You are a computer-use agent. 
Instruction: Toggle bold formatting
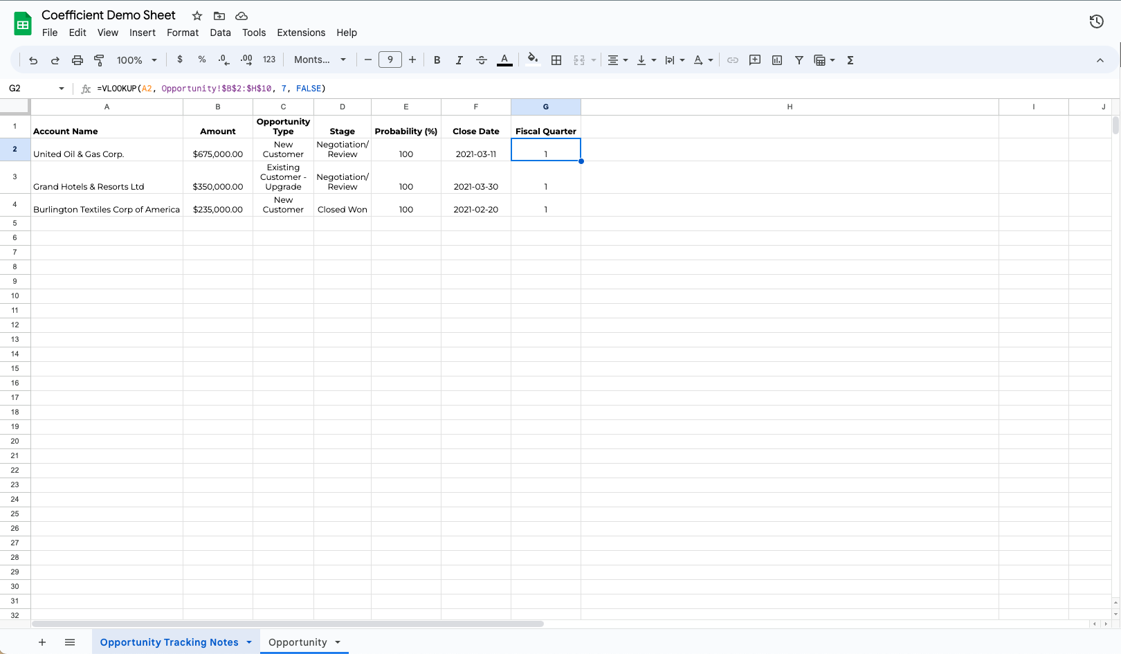click(437, 60)
